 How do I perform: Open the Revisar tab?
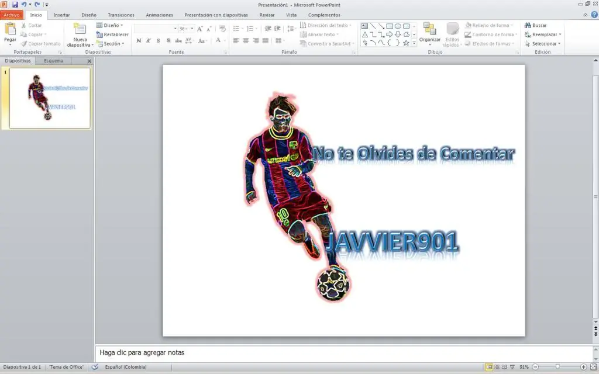pyautogui.click(x=267, y=15)
